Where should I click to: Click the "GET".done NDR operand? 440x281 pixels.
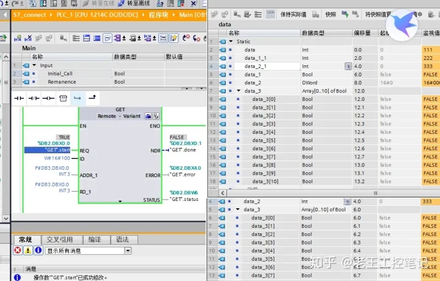click(184, 150)
